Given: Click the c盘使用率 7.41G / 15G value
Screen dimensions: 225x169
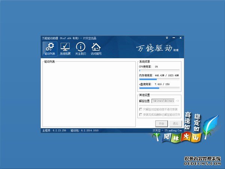Looking at the screenshot, I should (x=162, y=84).
